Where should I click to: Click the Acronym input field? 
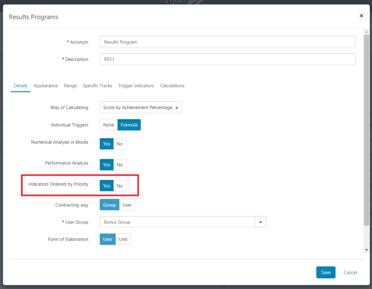pyautogui.click(x=228, y=42)
